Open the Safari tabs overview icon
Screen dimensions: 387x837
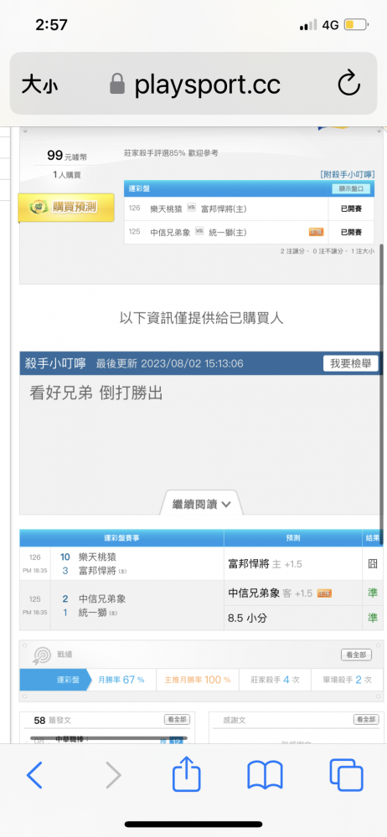point(347,775)
